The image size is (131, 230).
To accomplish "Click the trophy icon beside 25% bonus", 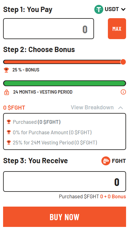I will (6, 70).
